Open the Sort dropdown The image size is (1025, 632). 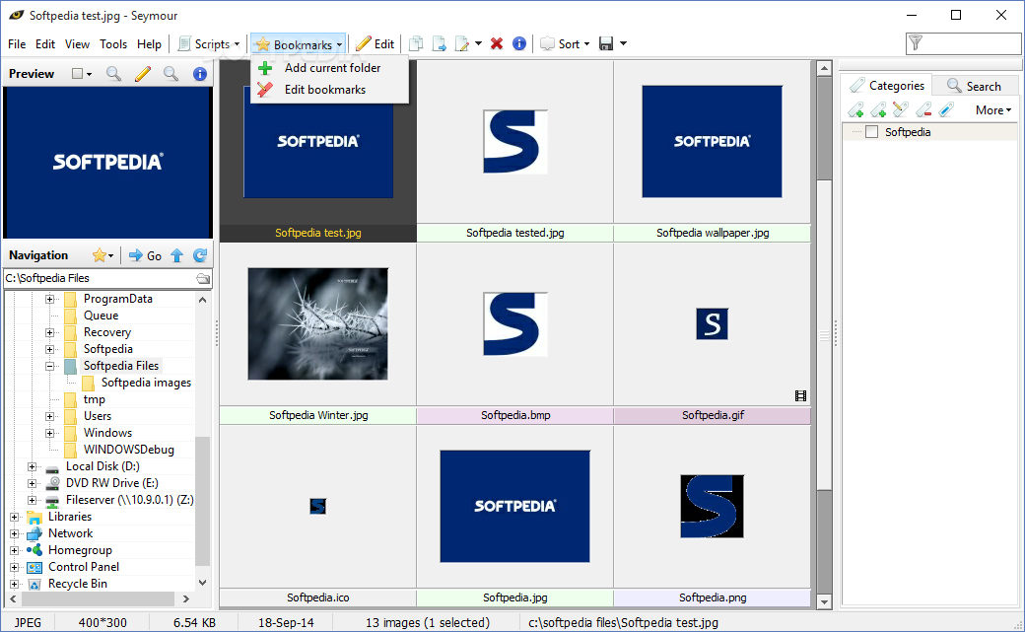565,43
